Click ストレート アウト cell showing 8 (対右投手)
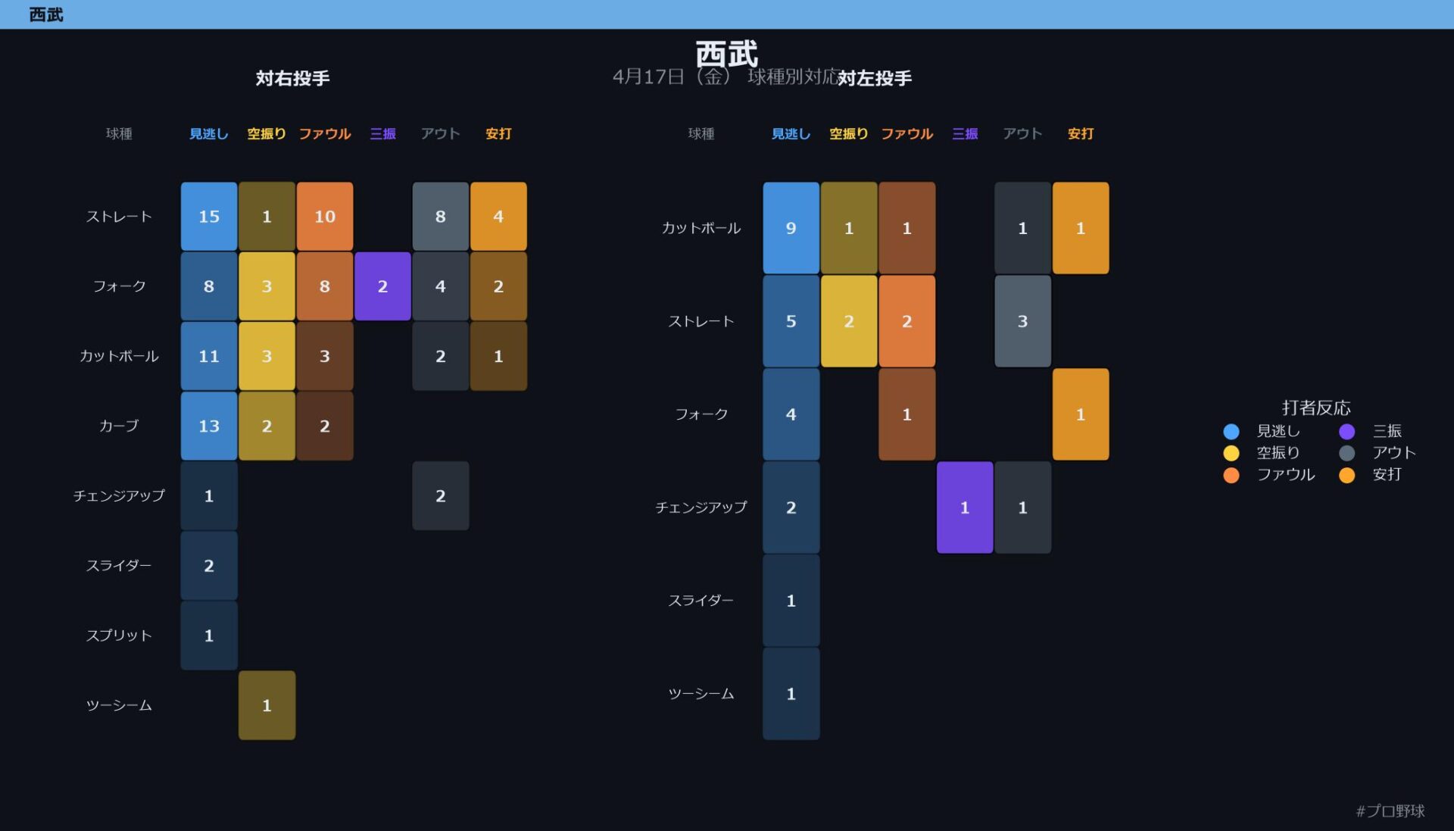This screenshot has height=831, width=1454. tap(441, 217)
